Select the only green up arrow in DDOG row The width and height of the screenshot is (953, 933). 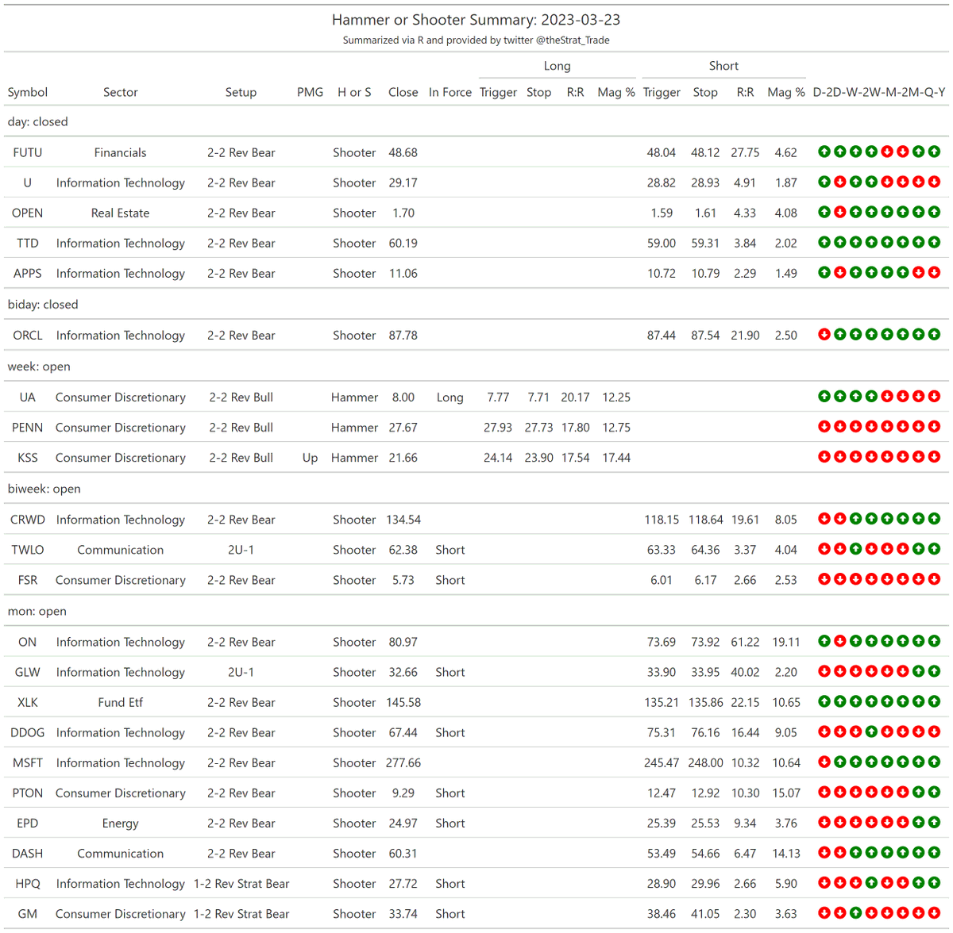[871, 731]
